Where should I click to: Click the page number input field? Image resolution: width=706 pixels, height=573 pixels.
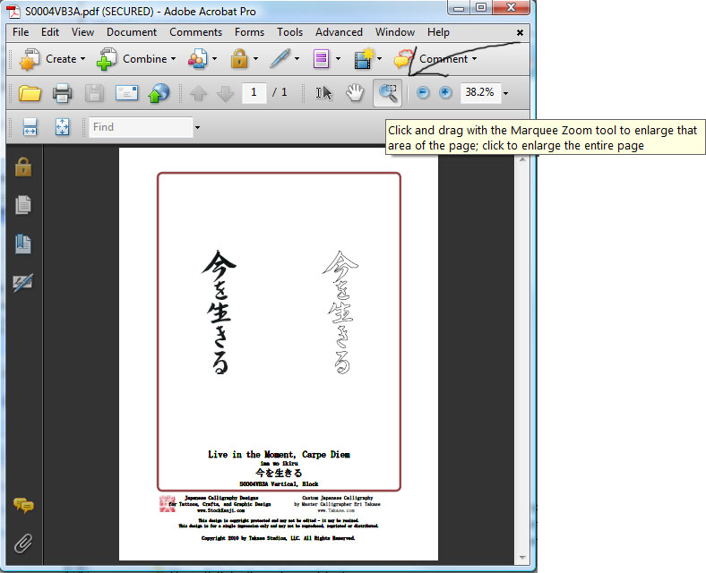[254, 92]
